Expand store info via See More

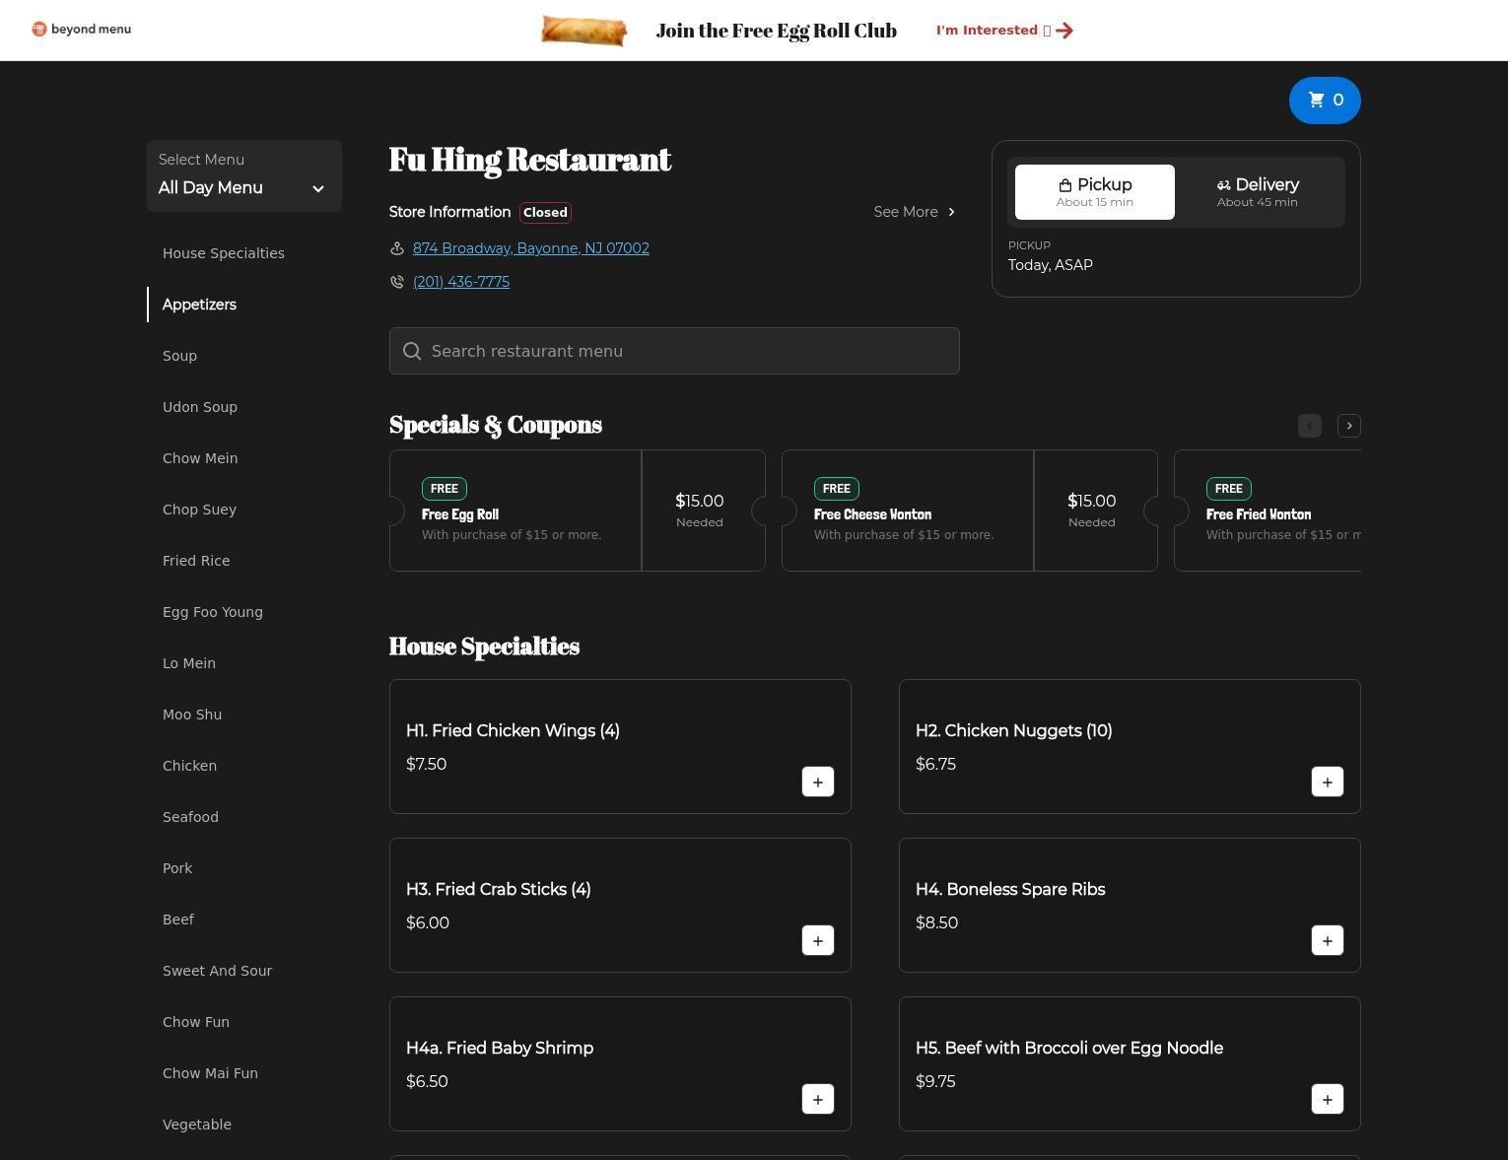[x=914, y=212]
